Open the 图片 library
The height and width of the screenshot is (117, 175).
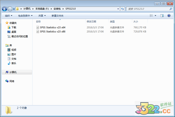(14, 54)
